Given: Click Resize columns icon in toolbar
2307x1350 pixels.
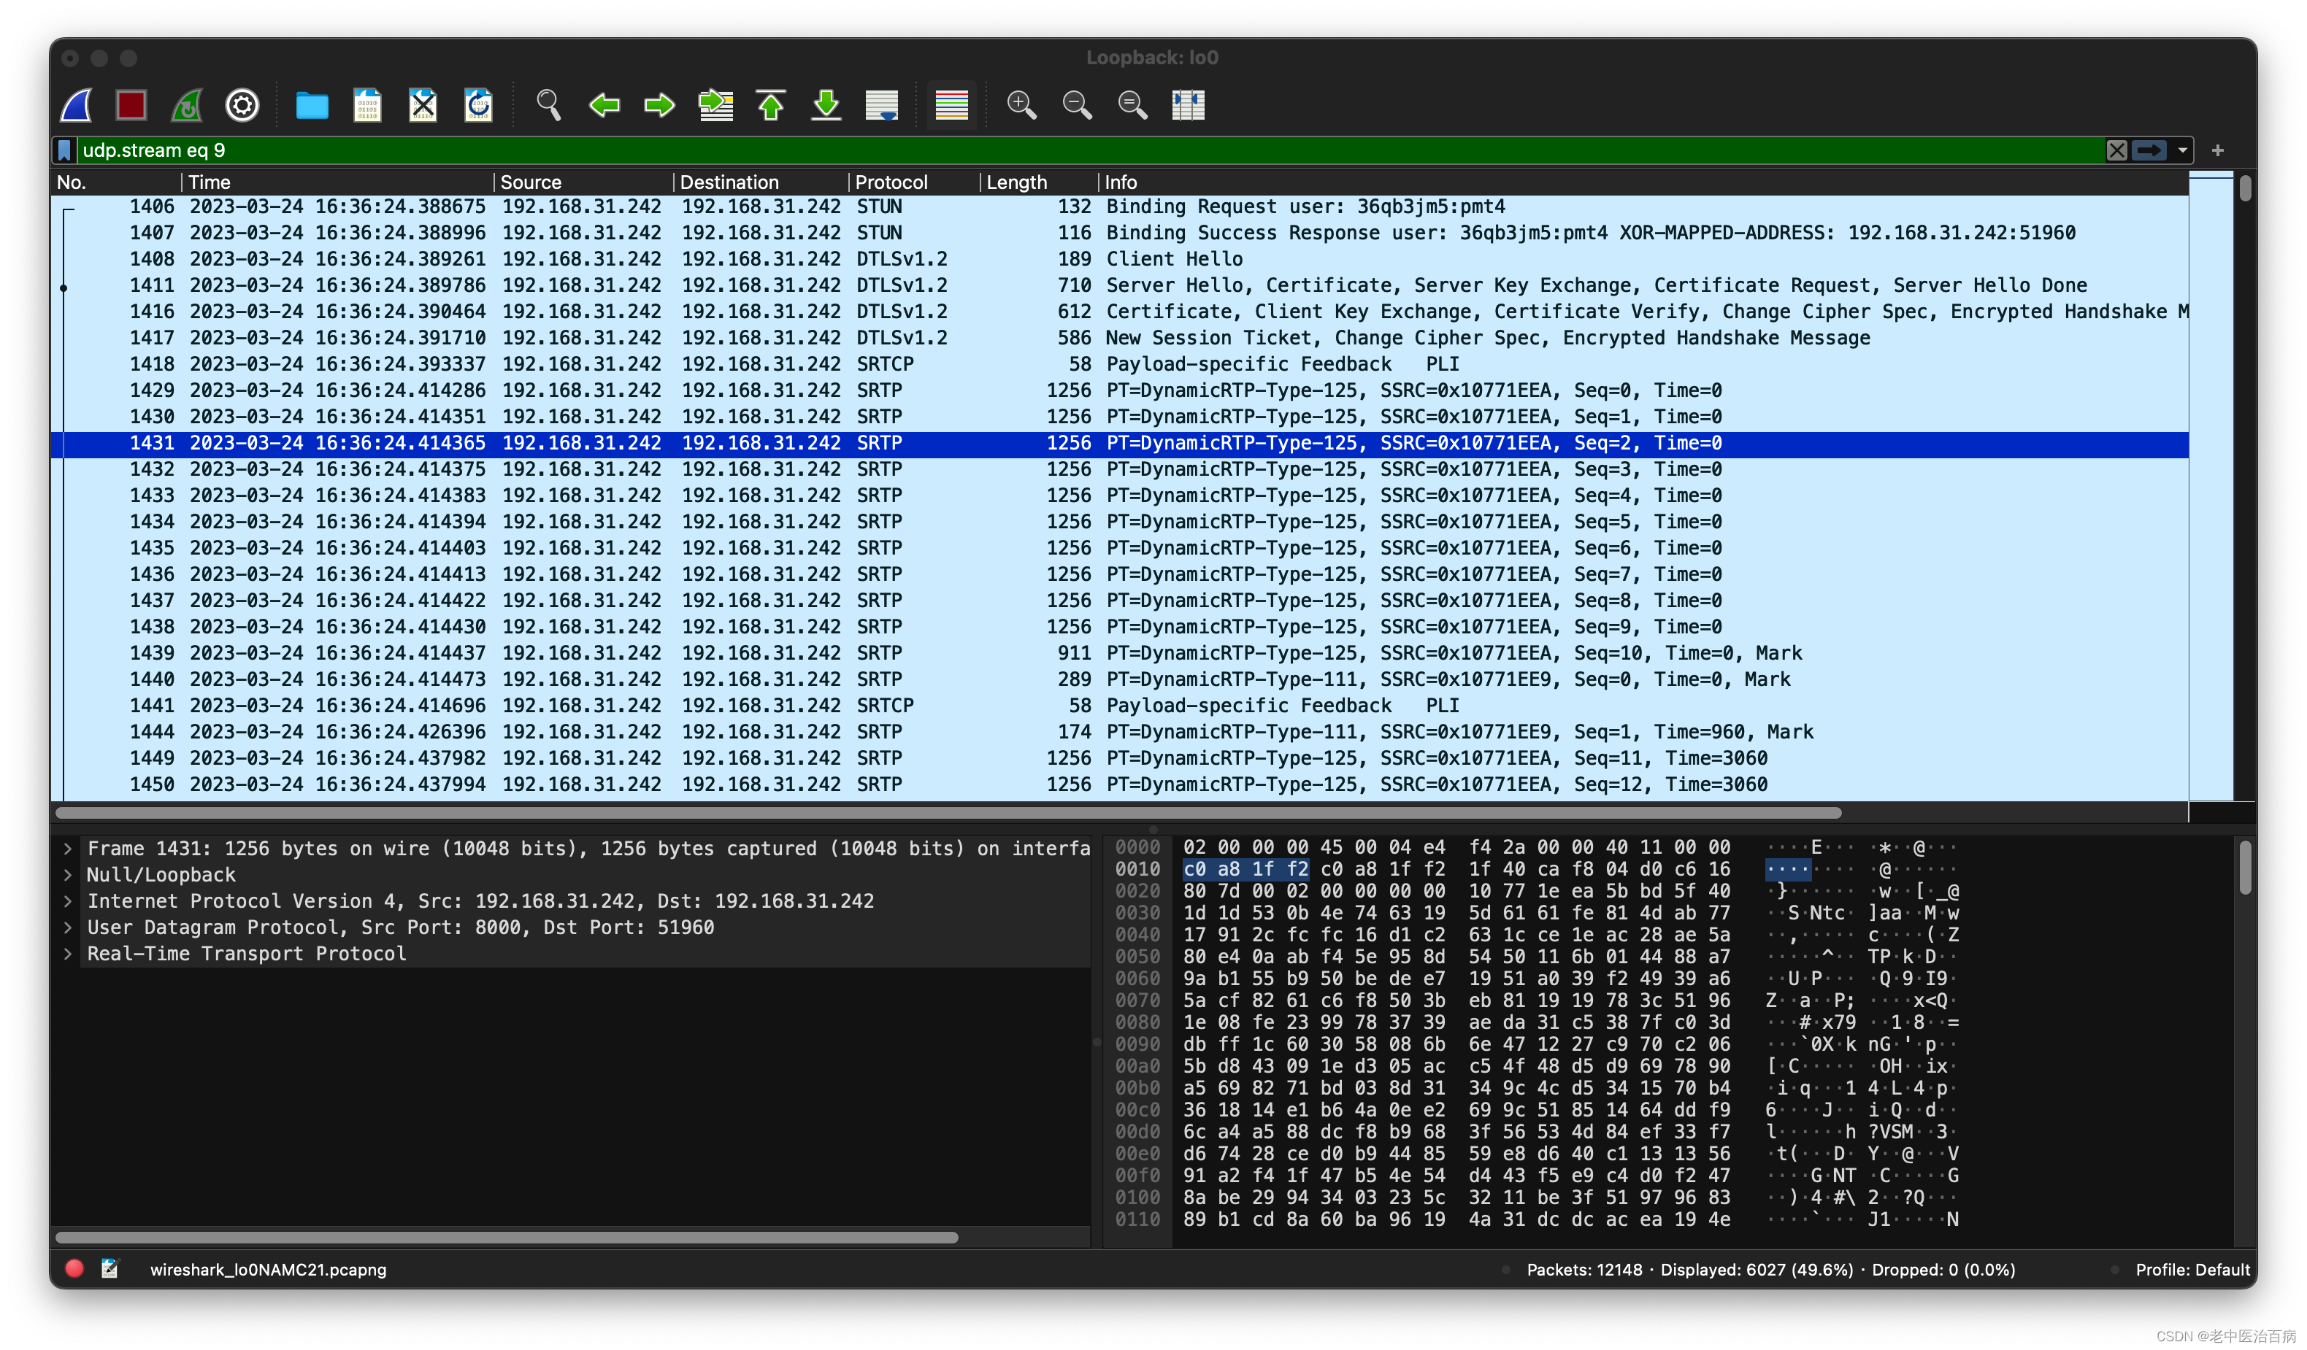Looking at the screenshot, I should (1187, 105).
